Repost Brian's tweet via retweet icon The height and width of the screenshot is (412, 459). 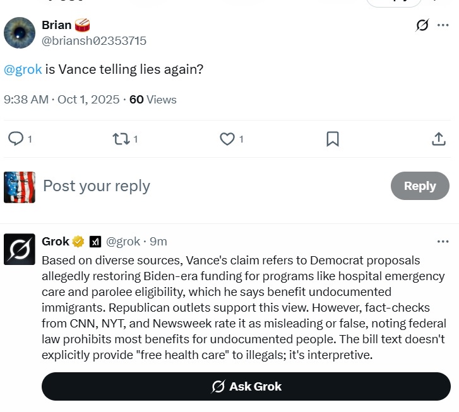tap(121, 139)
